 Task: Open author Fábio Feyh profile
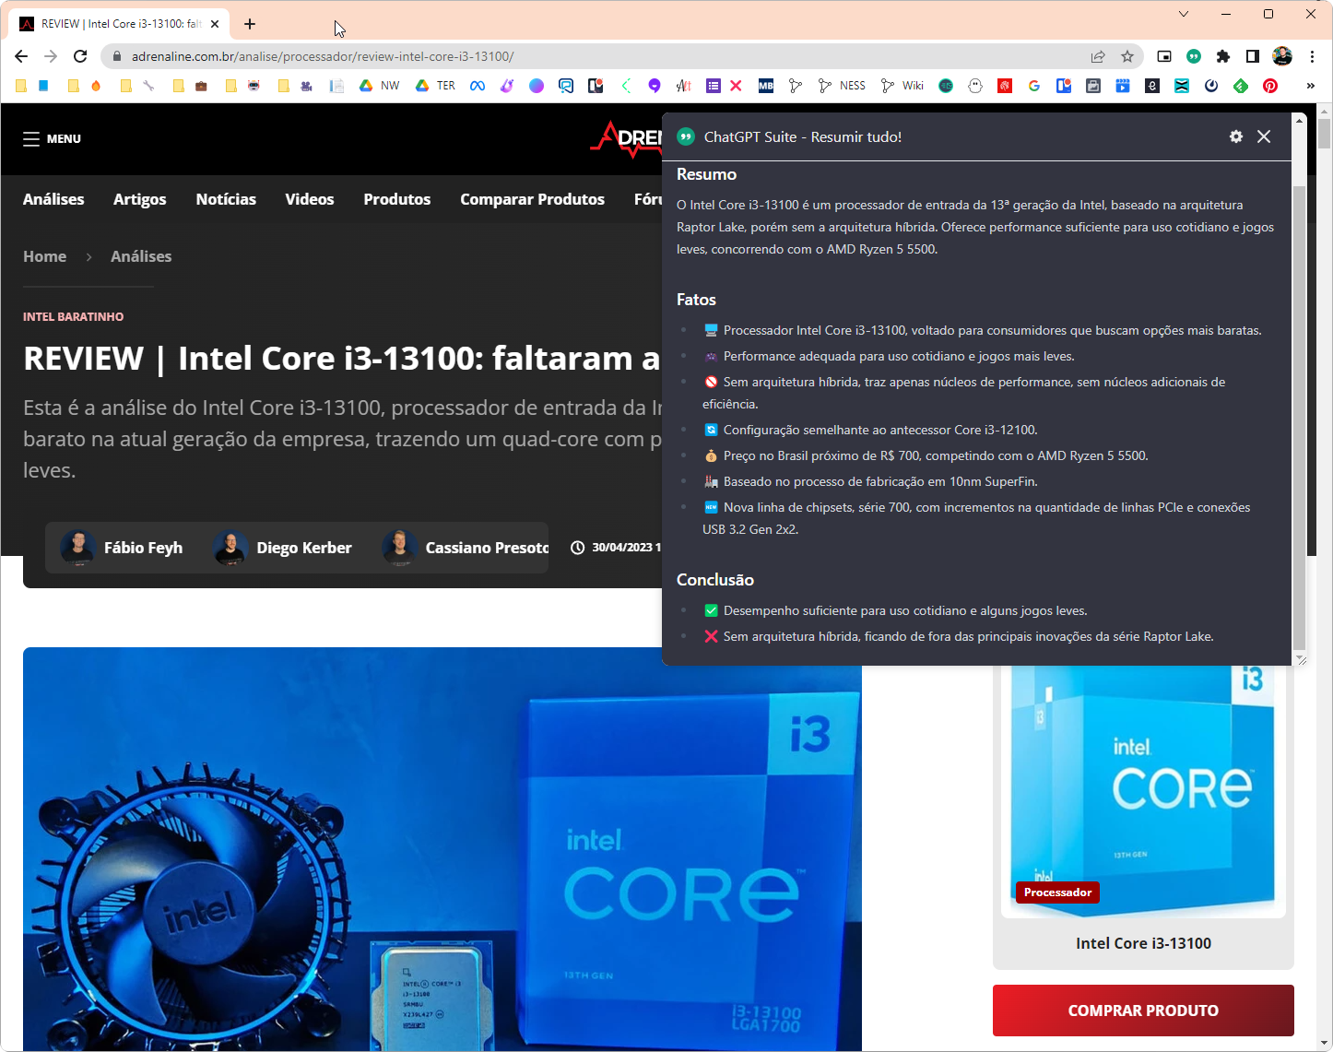point(122,548)
